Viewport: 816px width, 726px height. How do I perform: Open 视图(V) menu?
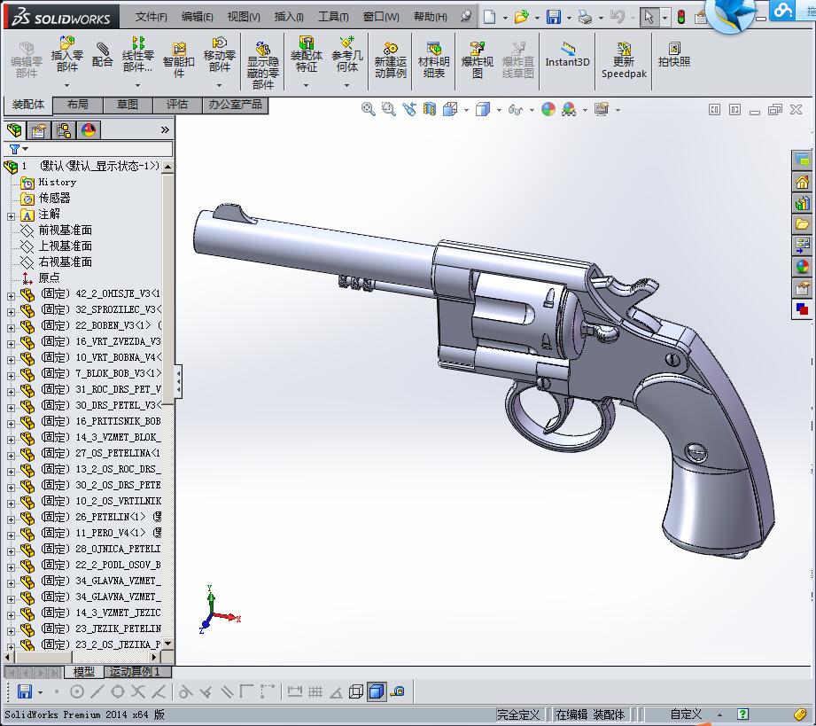244,17
